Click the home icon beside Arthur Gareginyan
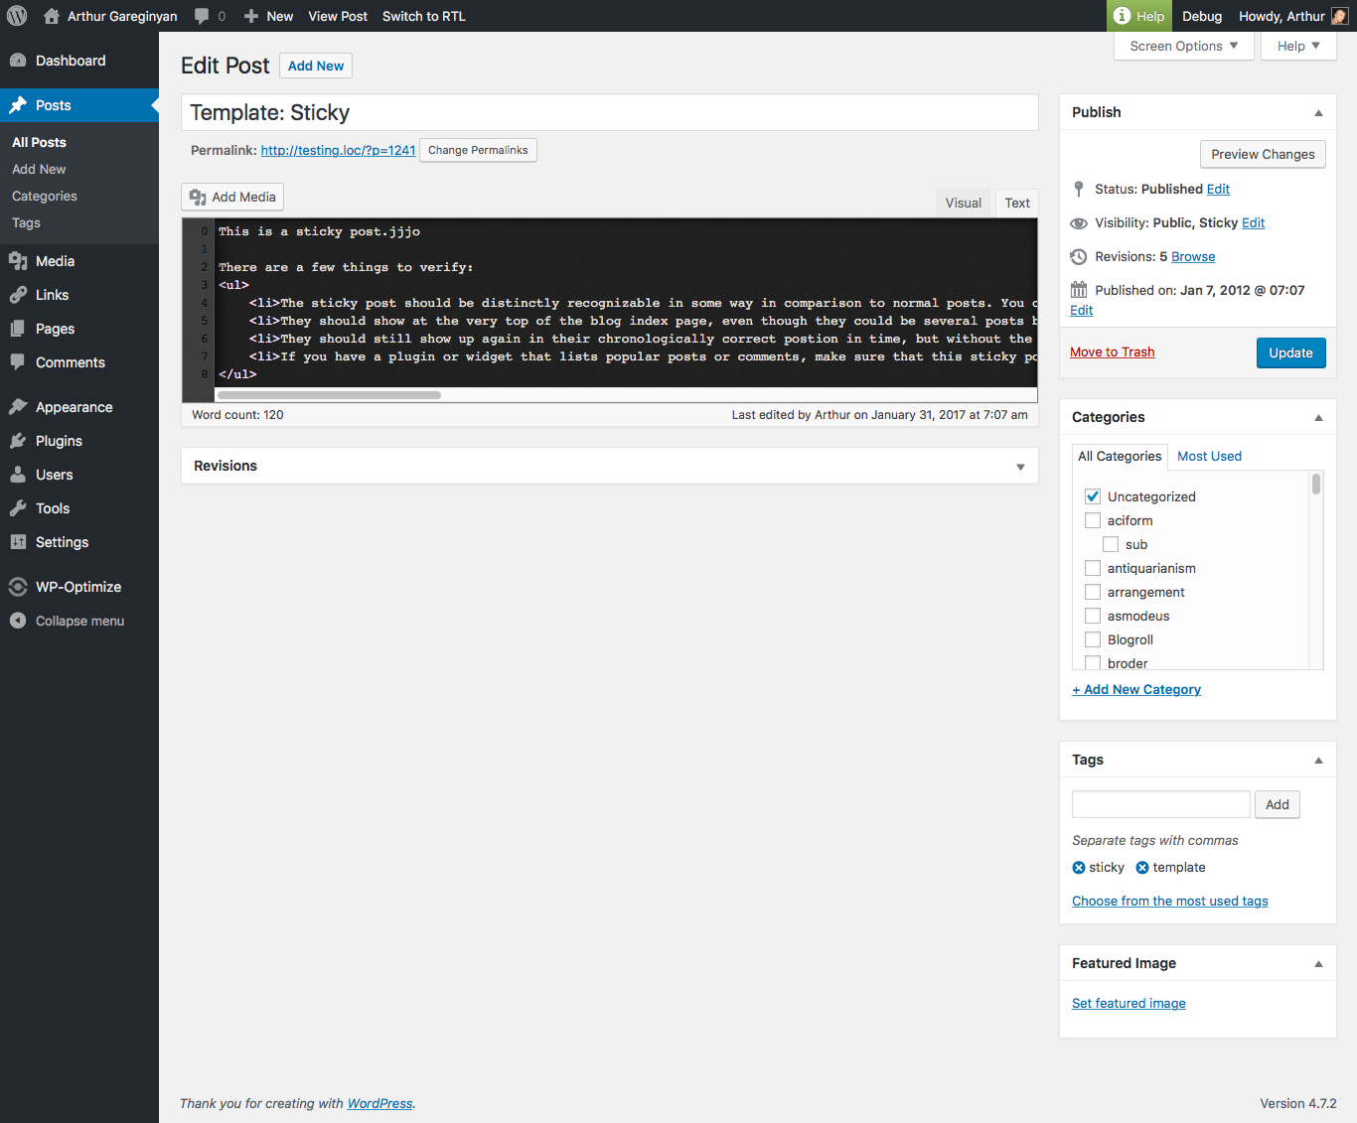 coord(52,16)
